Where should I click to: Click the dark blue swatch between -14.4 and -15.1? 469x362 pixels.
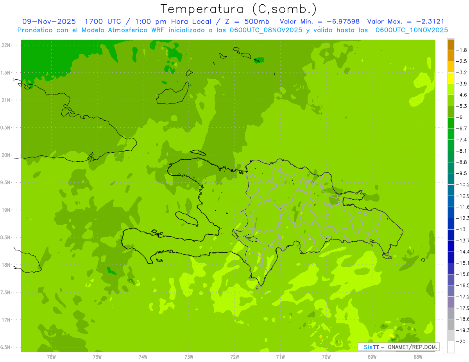(x=451, y=257)
